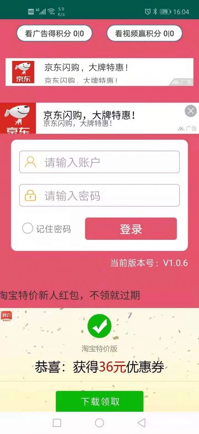The width and height of the screenshot is (199, 434).
Task: Click the user icon in account field
Action: [x=30, y=162]
